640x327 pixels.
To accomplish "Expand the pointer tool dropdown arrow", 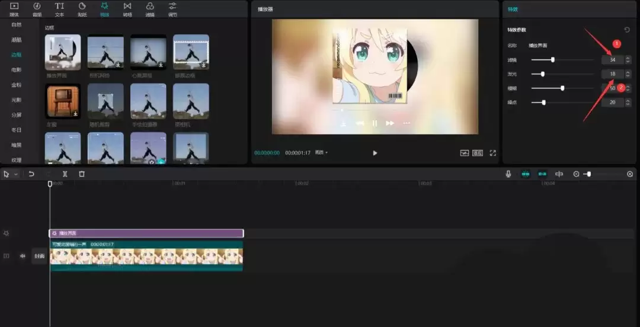I will pyautogui.click(x=16, y=174).
